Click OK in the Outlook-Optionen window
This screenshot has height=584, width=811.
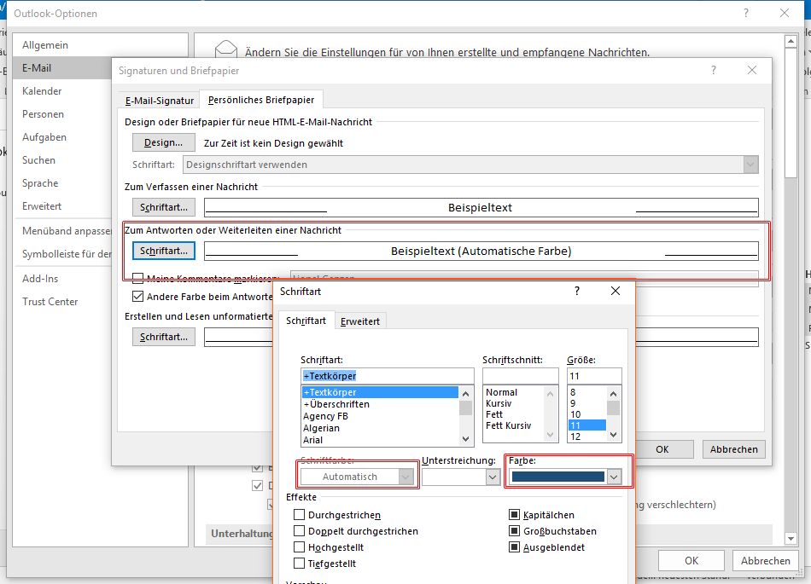click(691, 561)
